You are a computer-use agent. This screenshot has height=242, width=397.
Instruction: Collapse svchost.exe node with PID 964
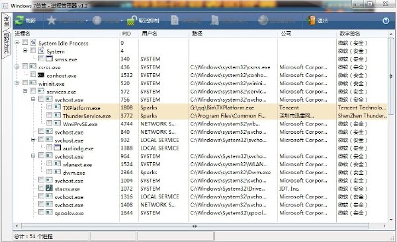pos(33,156)
